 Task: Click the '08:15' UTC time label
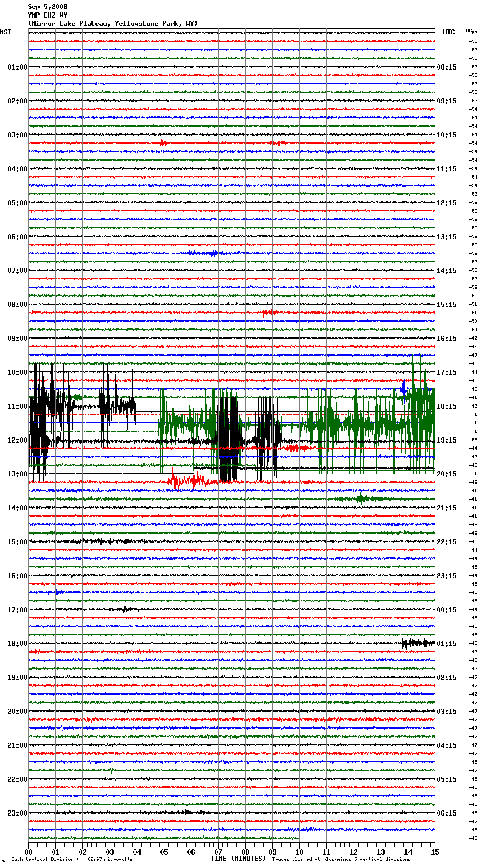click(447, 67)
